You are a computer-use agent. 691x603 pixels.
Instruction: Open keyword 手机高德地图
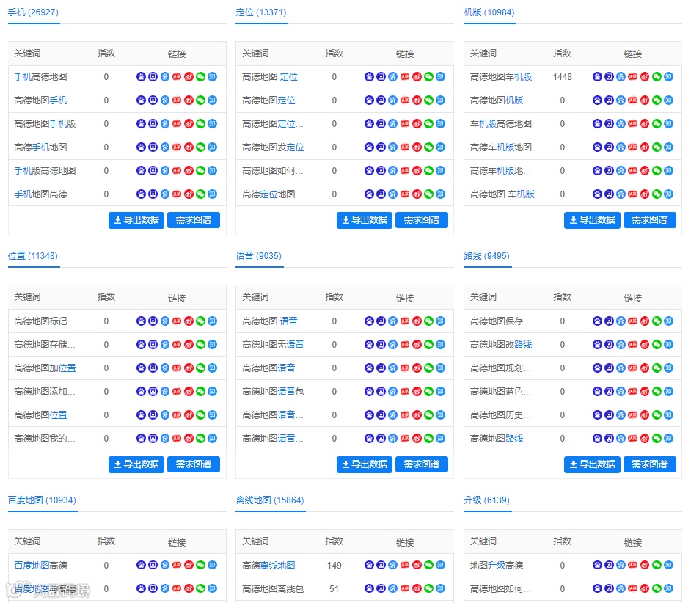(x=40, y=77)
